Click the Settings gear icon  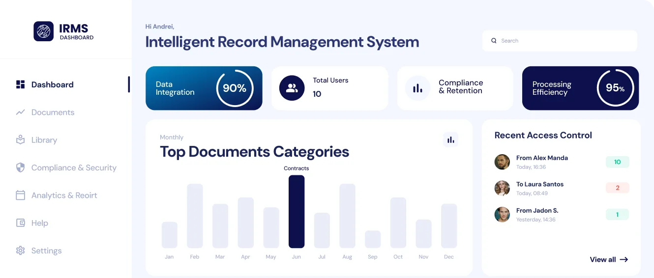coord(20,250)
